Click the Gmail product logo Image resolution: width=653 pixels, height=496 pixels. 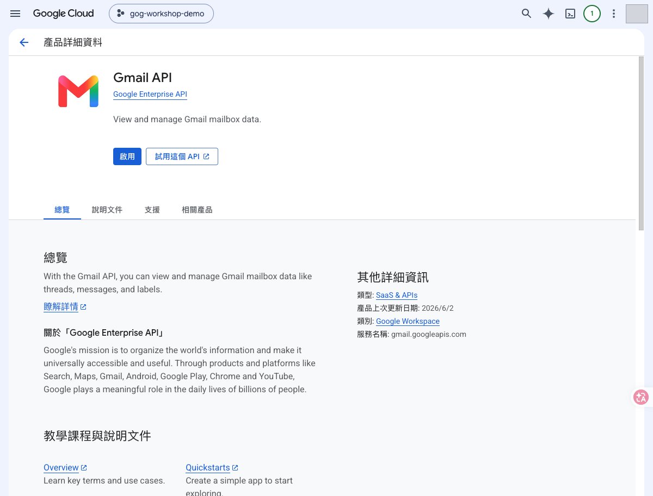pyautogui.click(x=78, y=91)
